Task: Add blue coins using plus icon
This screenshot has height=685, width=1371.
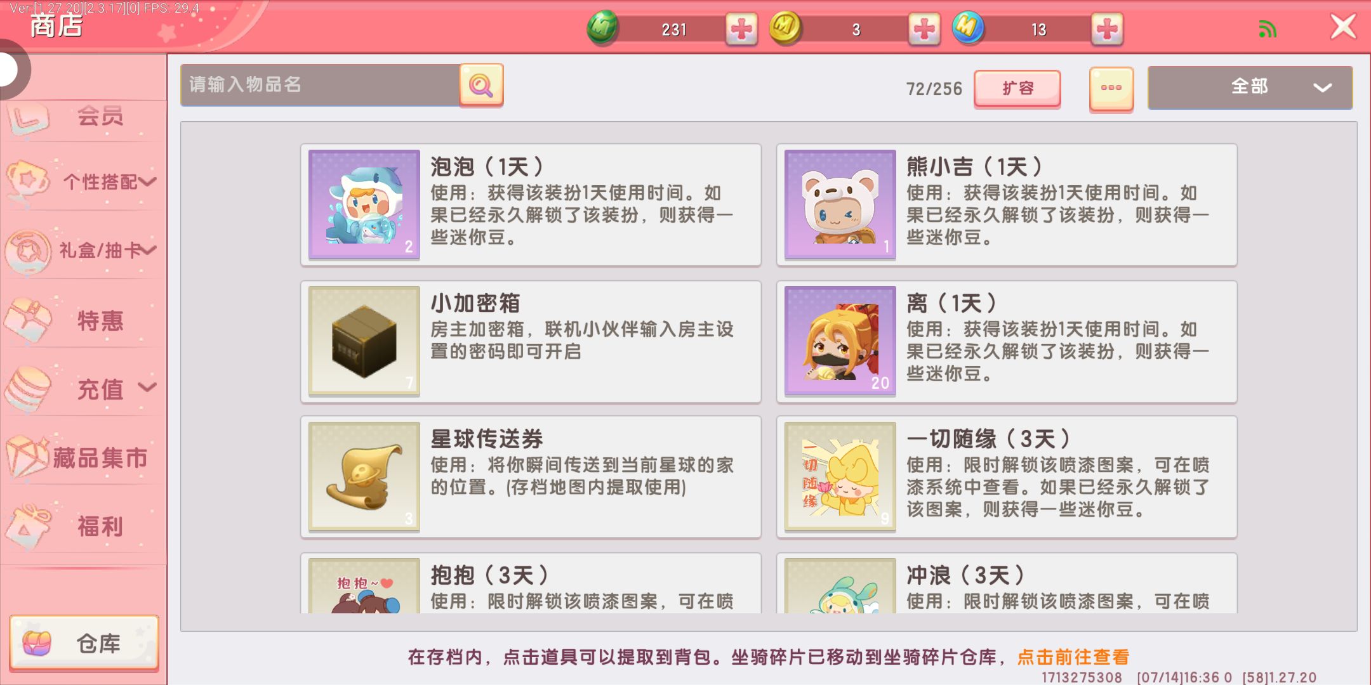Action: click(x=1106, y=29)
